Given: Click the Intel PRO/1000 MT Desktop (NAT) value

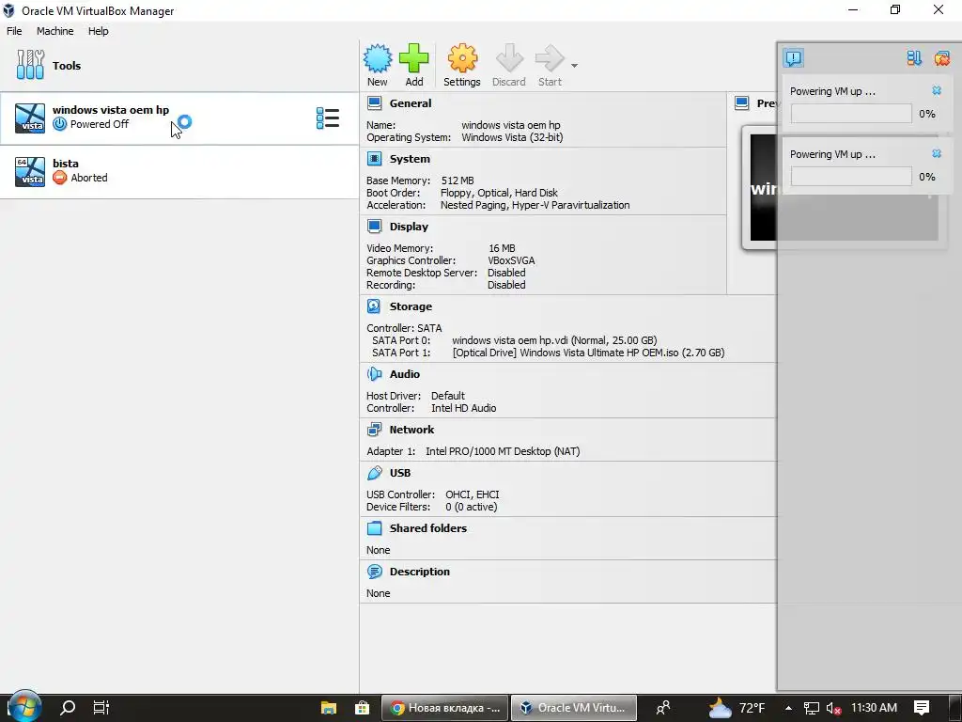Looking at the screenshot, I should 503,451.
